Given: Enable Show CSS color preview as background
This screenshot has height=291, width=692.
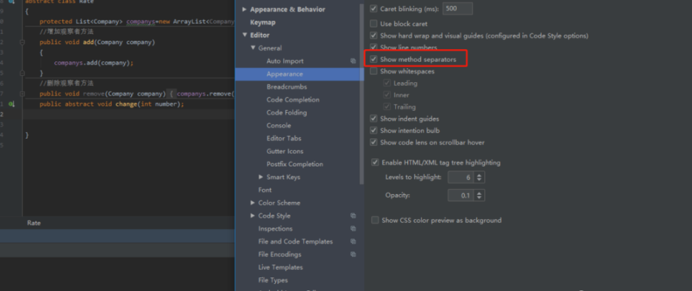Looking at the screenshot, I should (375, 220).
